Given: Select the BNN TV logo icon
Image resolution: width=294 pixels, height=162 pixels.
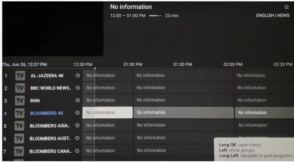Looking at the screenshot, I should (x=20, y=100).
